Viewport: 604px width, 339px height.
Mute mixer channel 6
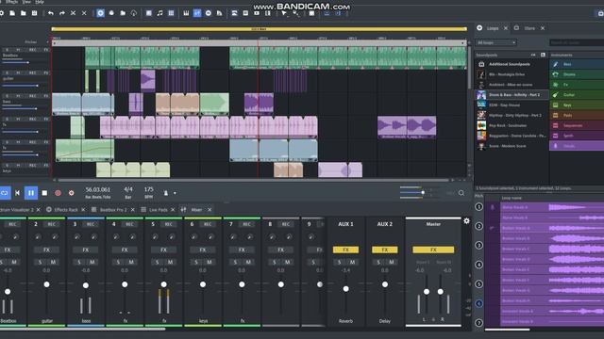[x=210, y=262]
